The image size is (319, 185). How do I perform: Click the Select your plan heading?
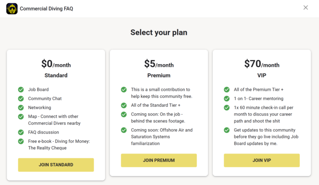click(159, 32)
